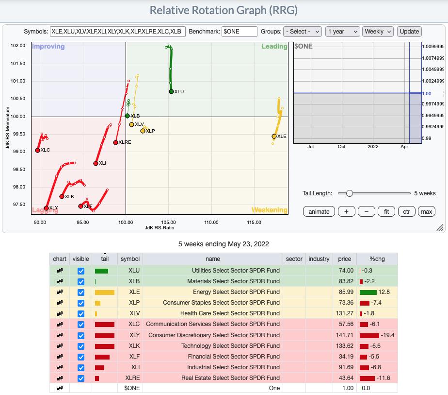Sort table by symbol column
Image resolution: width=448 pixels, height=395 pixels.
(x=130, y=259)
